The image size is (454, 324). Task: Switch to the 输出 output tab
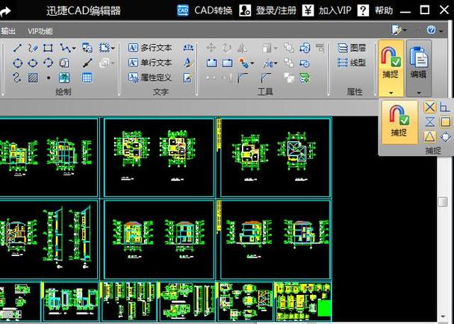point(7,31)
